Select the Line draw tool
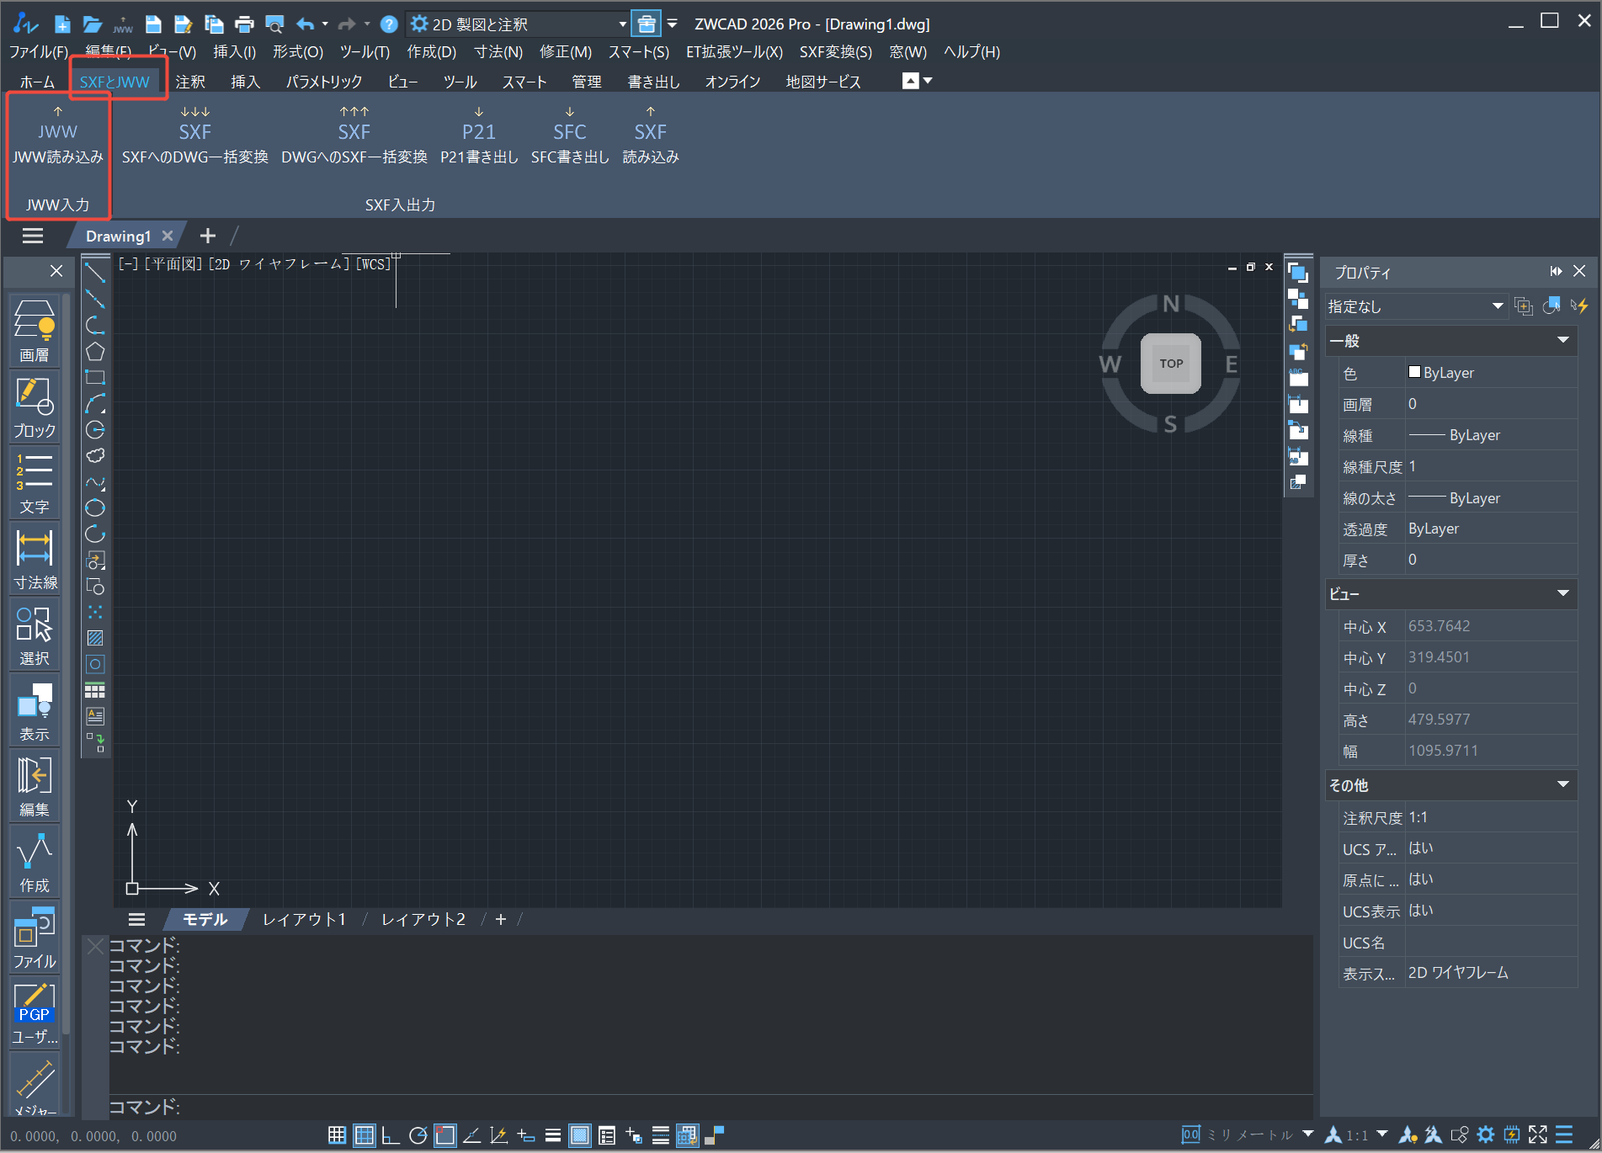1602x1153 pixels. click(x=95, y=273)
